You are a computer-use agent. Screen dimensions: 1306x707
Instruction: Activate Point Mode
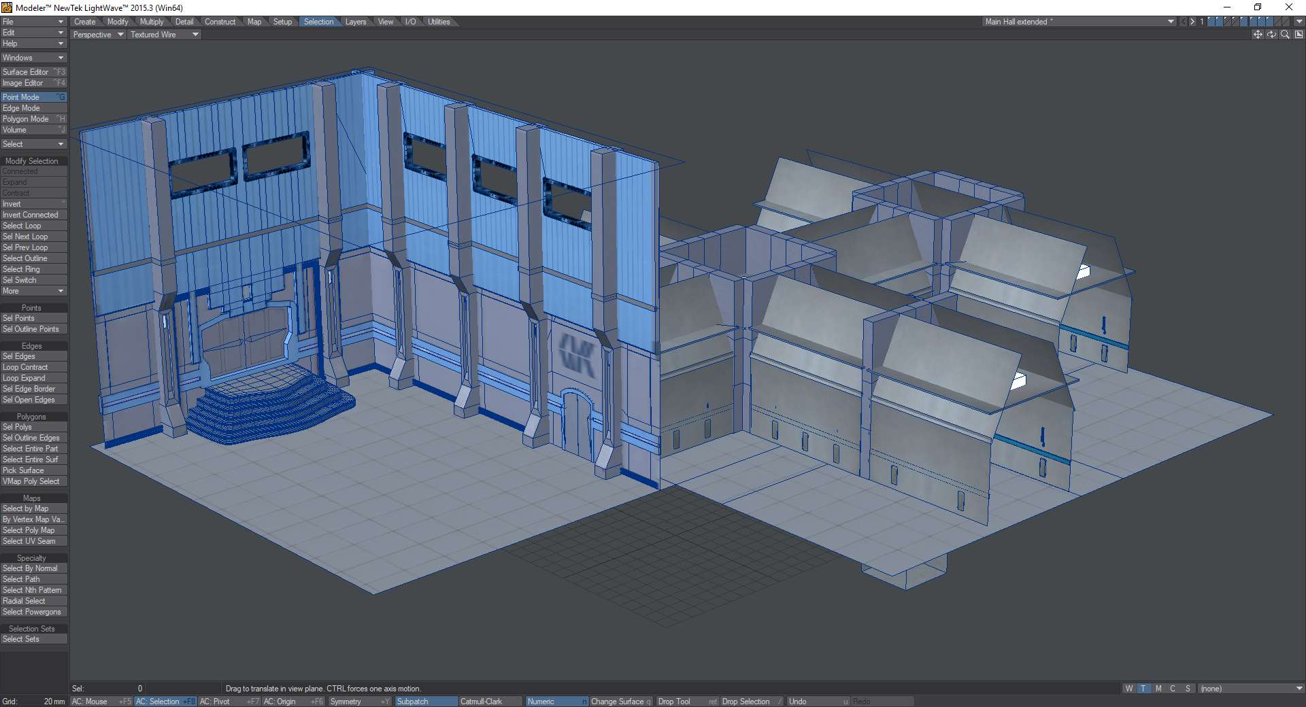[33, 97]
